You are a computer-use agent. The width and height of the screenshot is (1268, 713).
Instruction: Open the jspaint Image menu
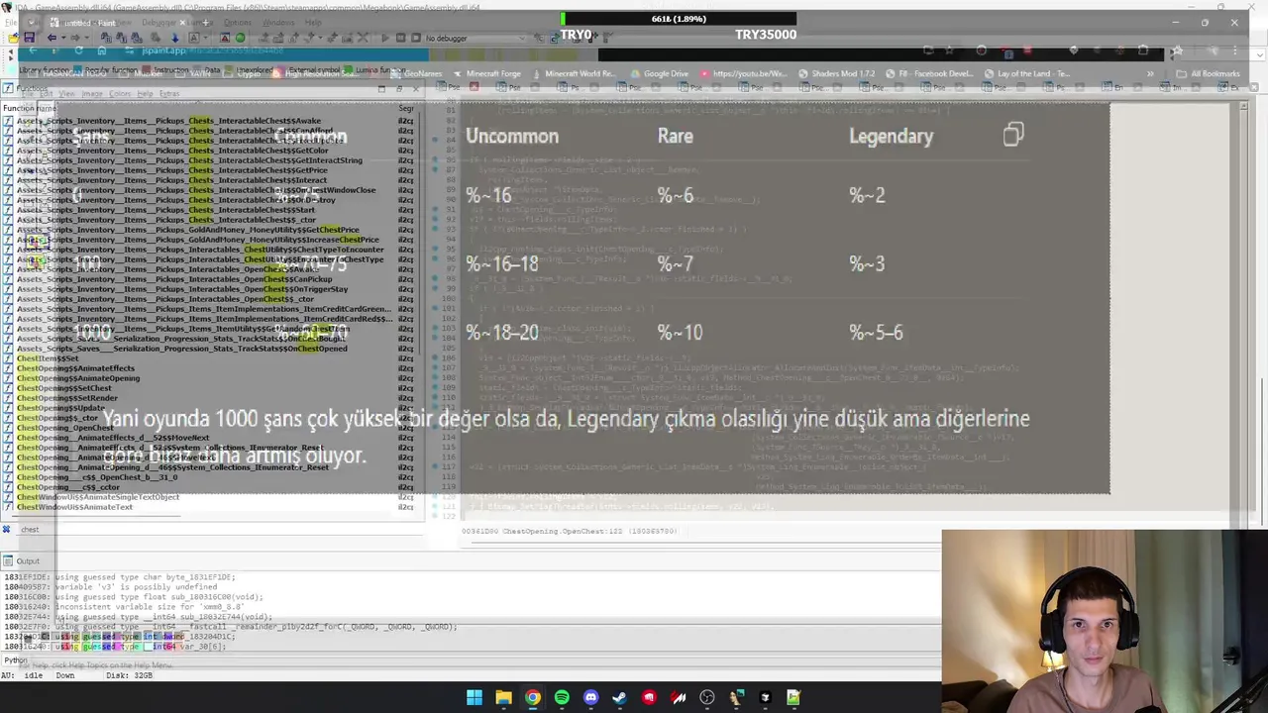[92, 93]
